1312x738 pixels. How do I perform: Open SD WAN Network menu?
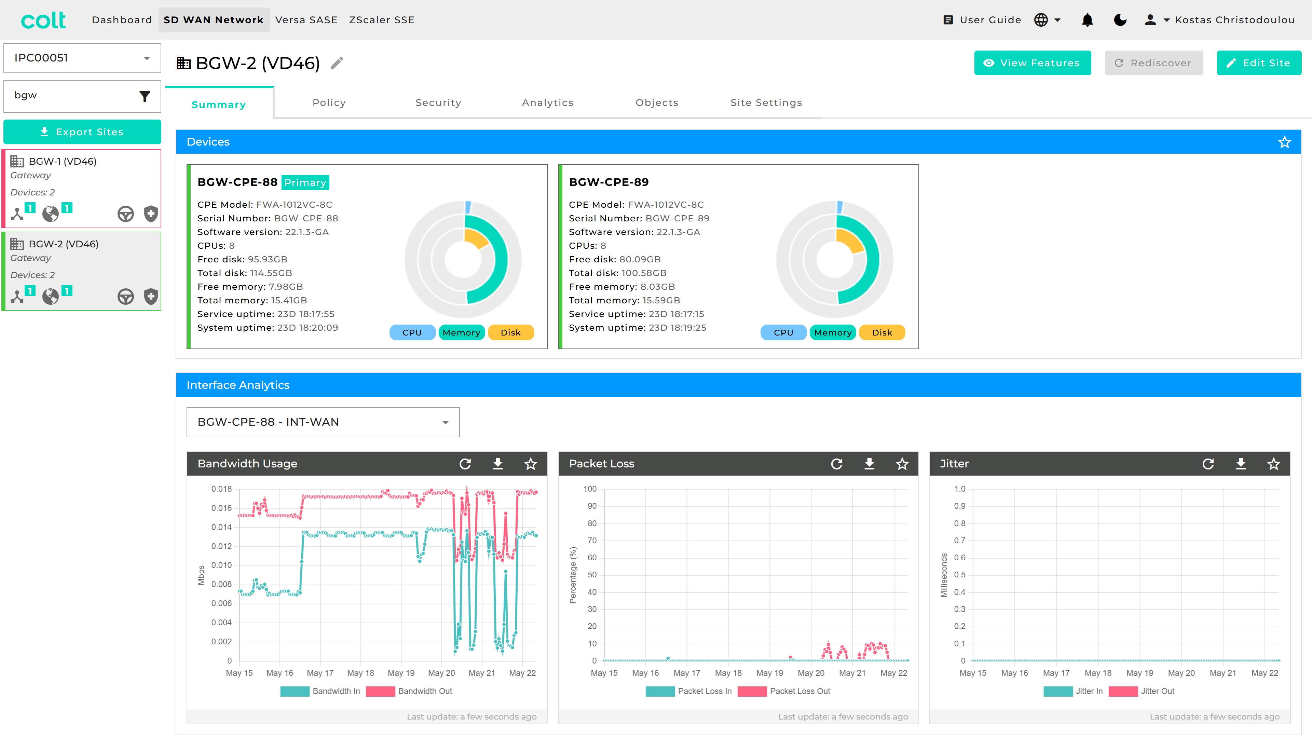[x=214, y=20]
